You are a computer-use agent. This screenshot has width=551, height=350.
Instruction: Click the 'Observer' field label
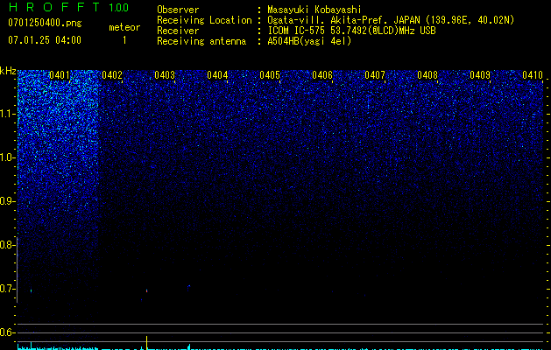tap(178, 10)
